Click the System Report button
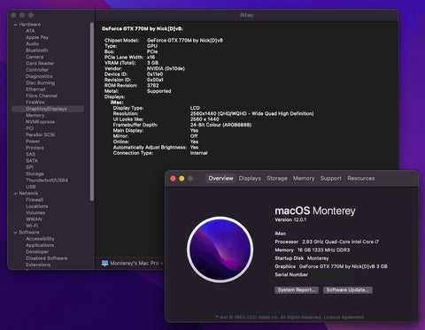 [297, 290]
